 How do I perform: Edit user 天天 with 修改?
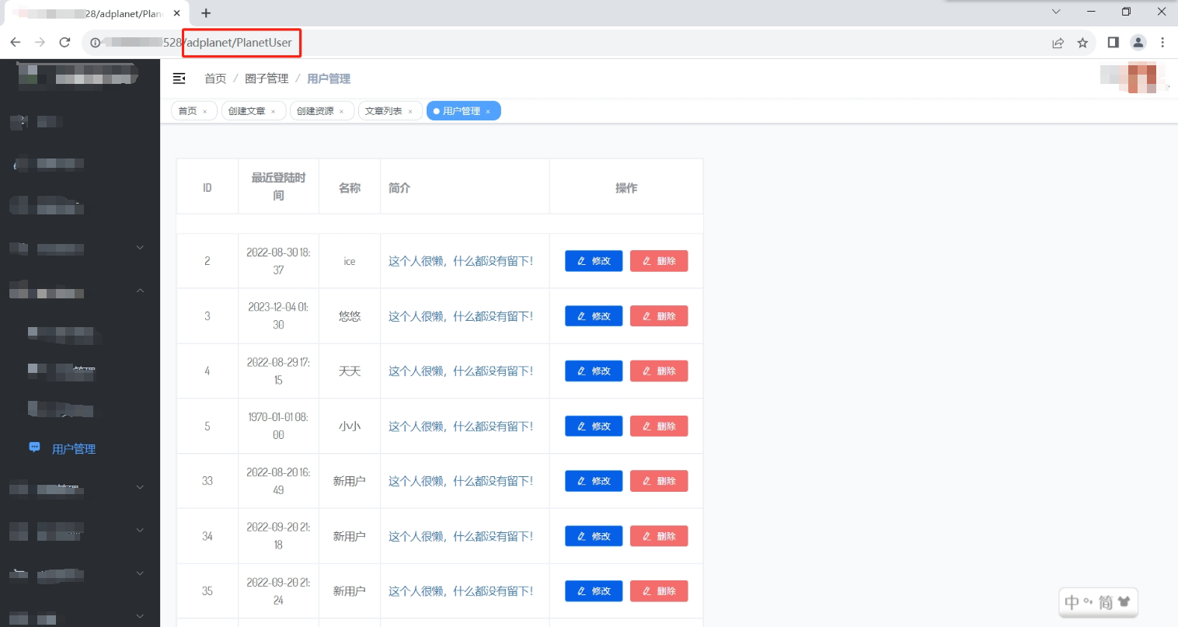coord(594,371)
